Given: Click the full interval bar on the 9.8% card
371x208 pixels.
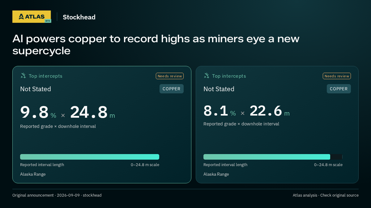Looking at the screenshot, I should pos(90,157).
